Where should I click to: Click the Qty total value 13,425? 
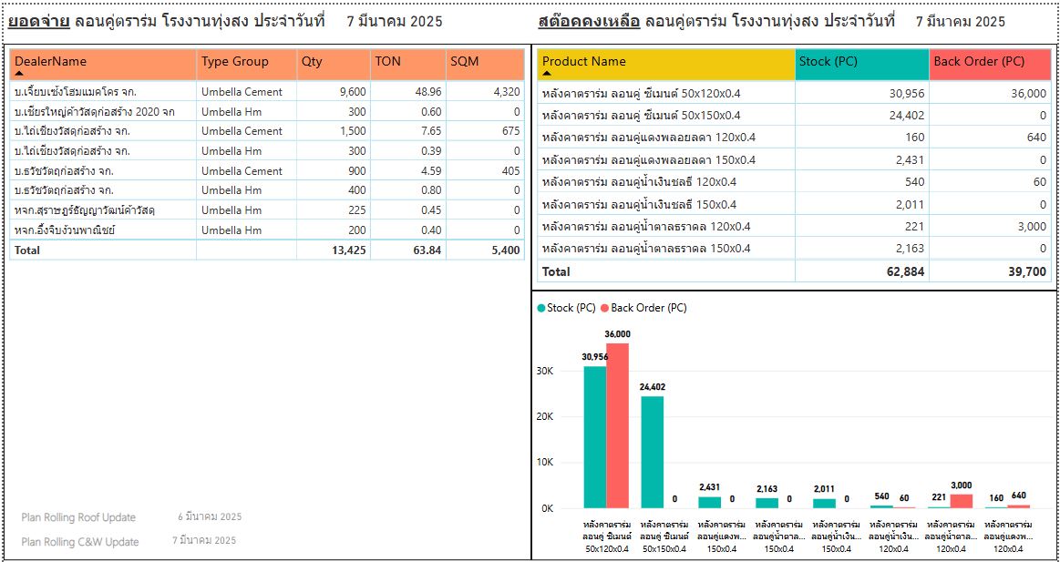(345, 250)
